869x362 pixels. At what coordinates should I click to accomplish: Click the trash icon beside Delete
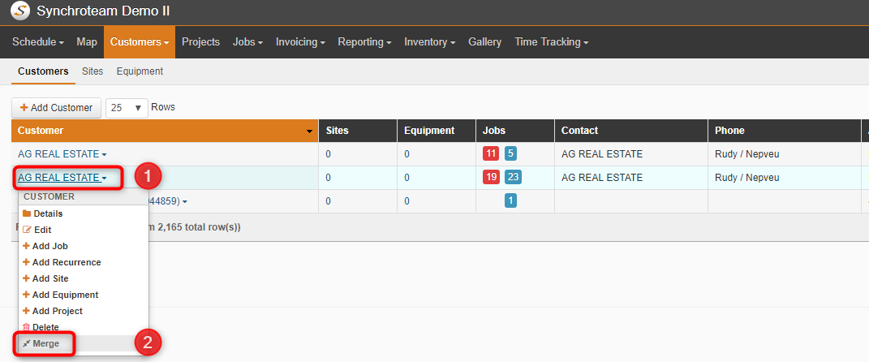pos(26,327)
